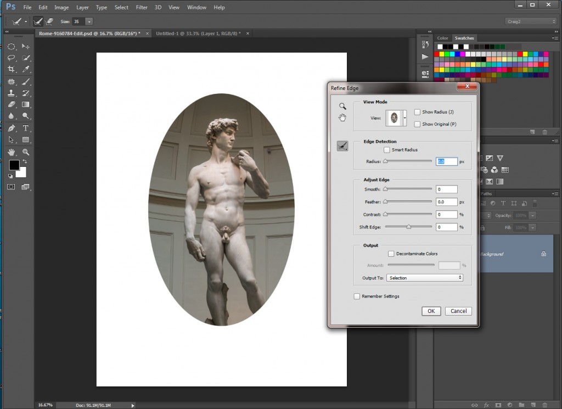
Task: Click the Smooth value field
Action: click(447, 189)
